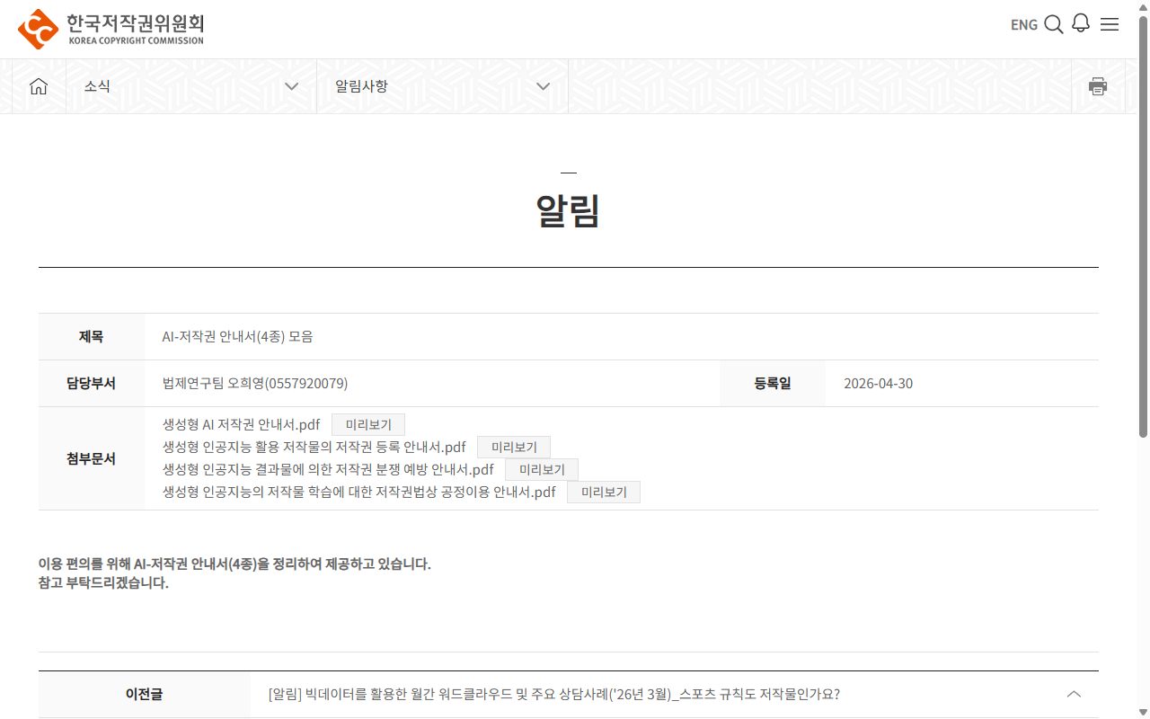Click the 이전글 label cell

144,694
